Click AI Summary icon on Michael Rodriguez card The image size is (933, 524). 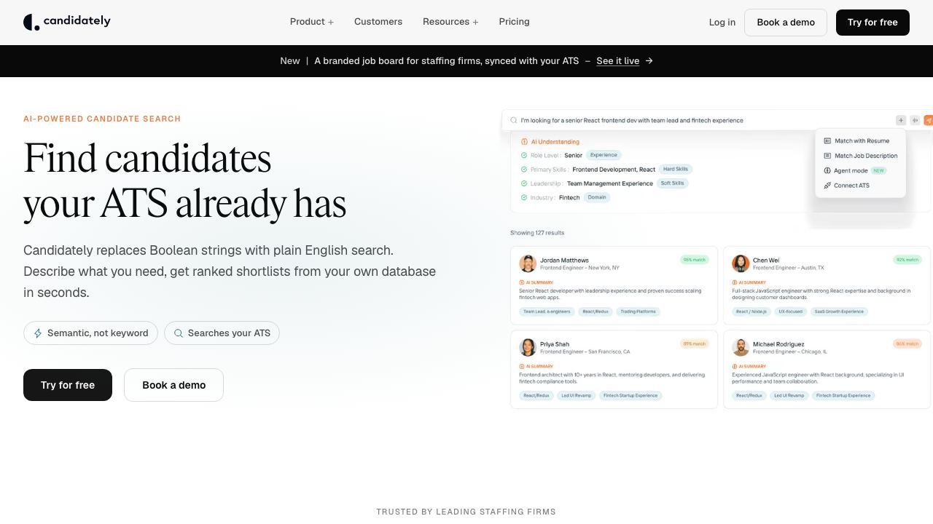[734, 366]
